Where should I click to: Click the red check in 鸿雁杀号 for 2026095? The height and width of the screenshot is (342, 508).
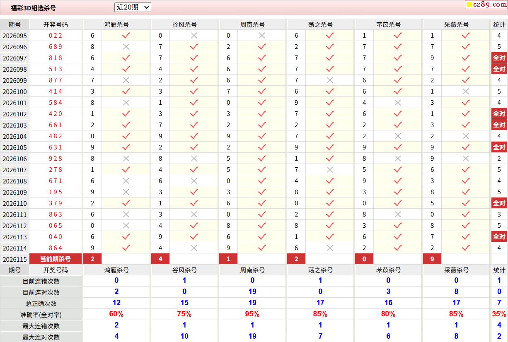126,36
